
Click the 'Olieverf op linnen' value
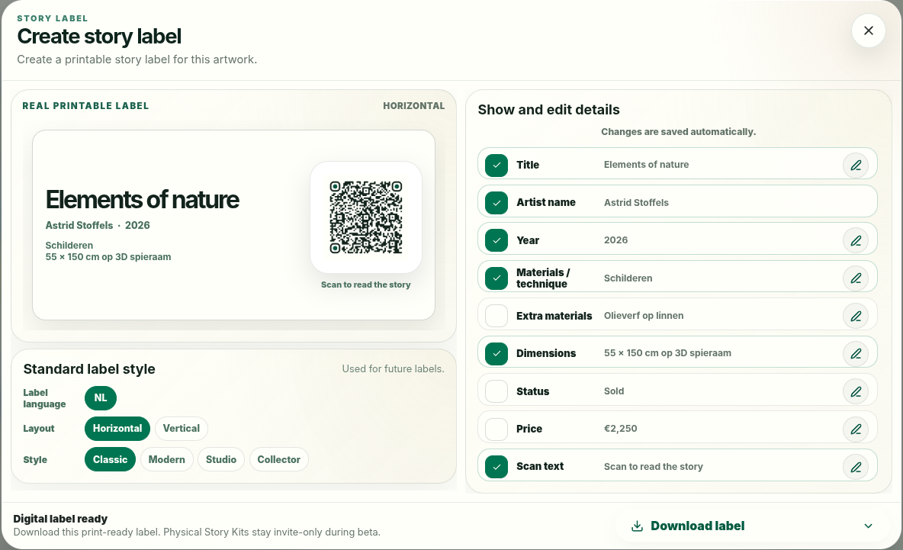643,316
